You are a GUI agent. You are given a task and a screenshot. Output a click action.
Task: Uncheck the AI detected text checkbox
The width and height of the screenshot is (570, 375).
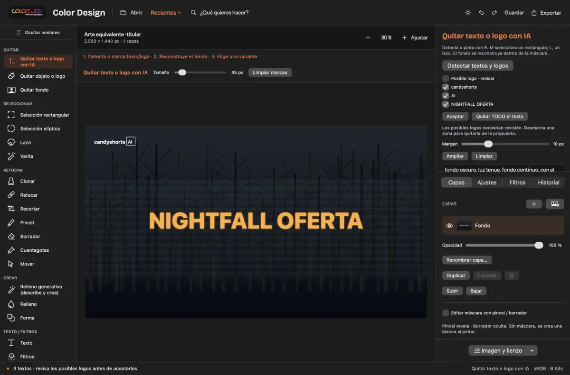(x=446, y=95)
